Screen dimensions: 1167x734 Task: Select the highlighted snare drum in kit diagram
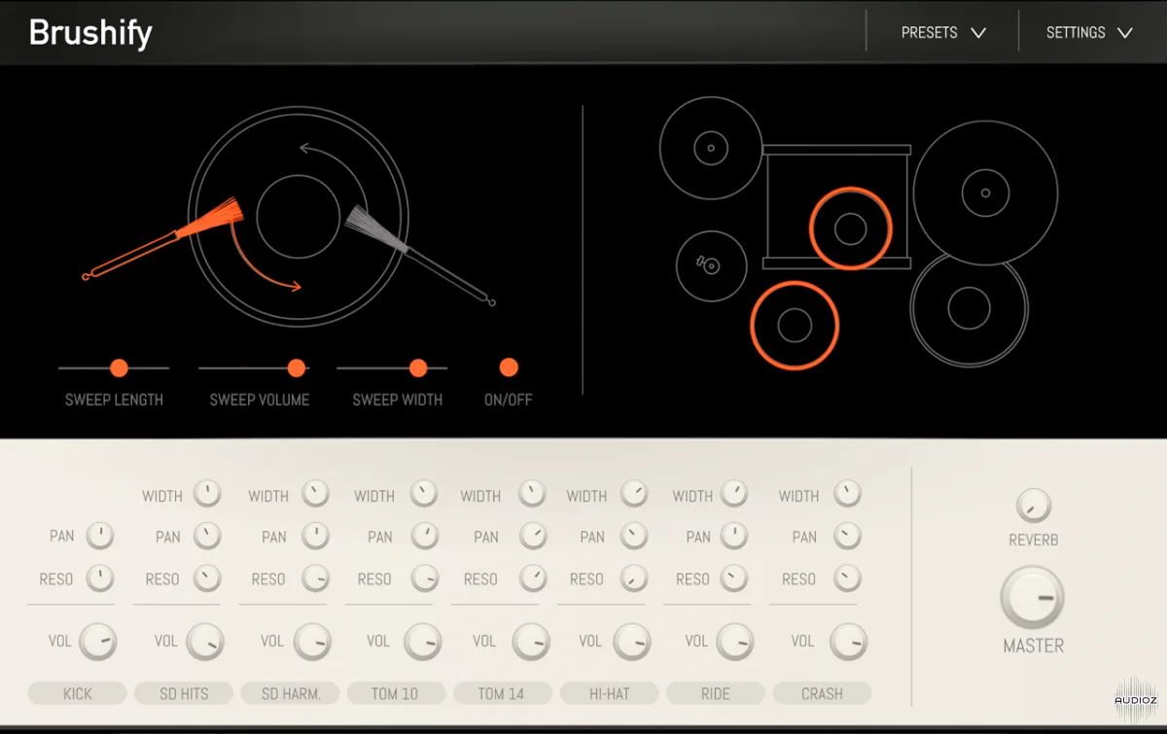pos(795,326)
